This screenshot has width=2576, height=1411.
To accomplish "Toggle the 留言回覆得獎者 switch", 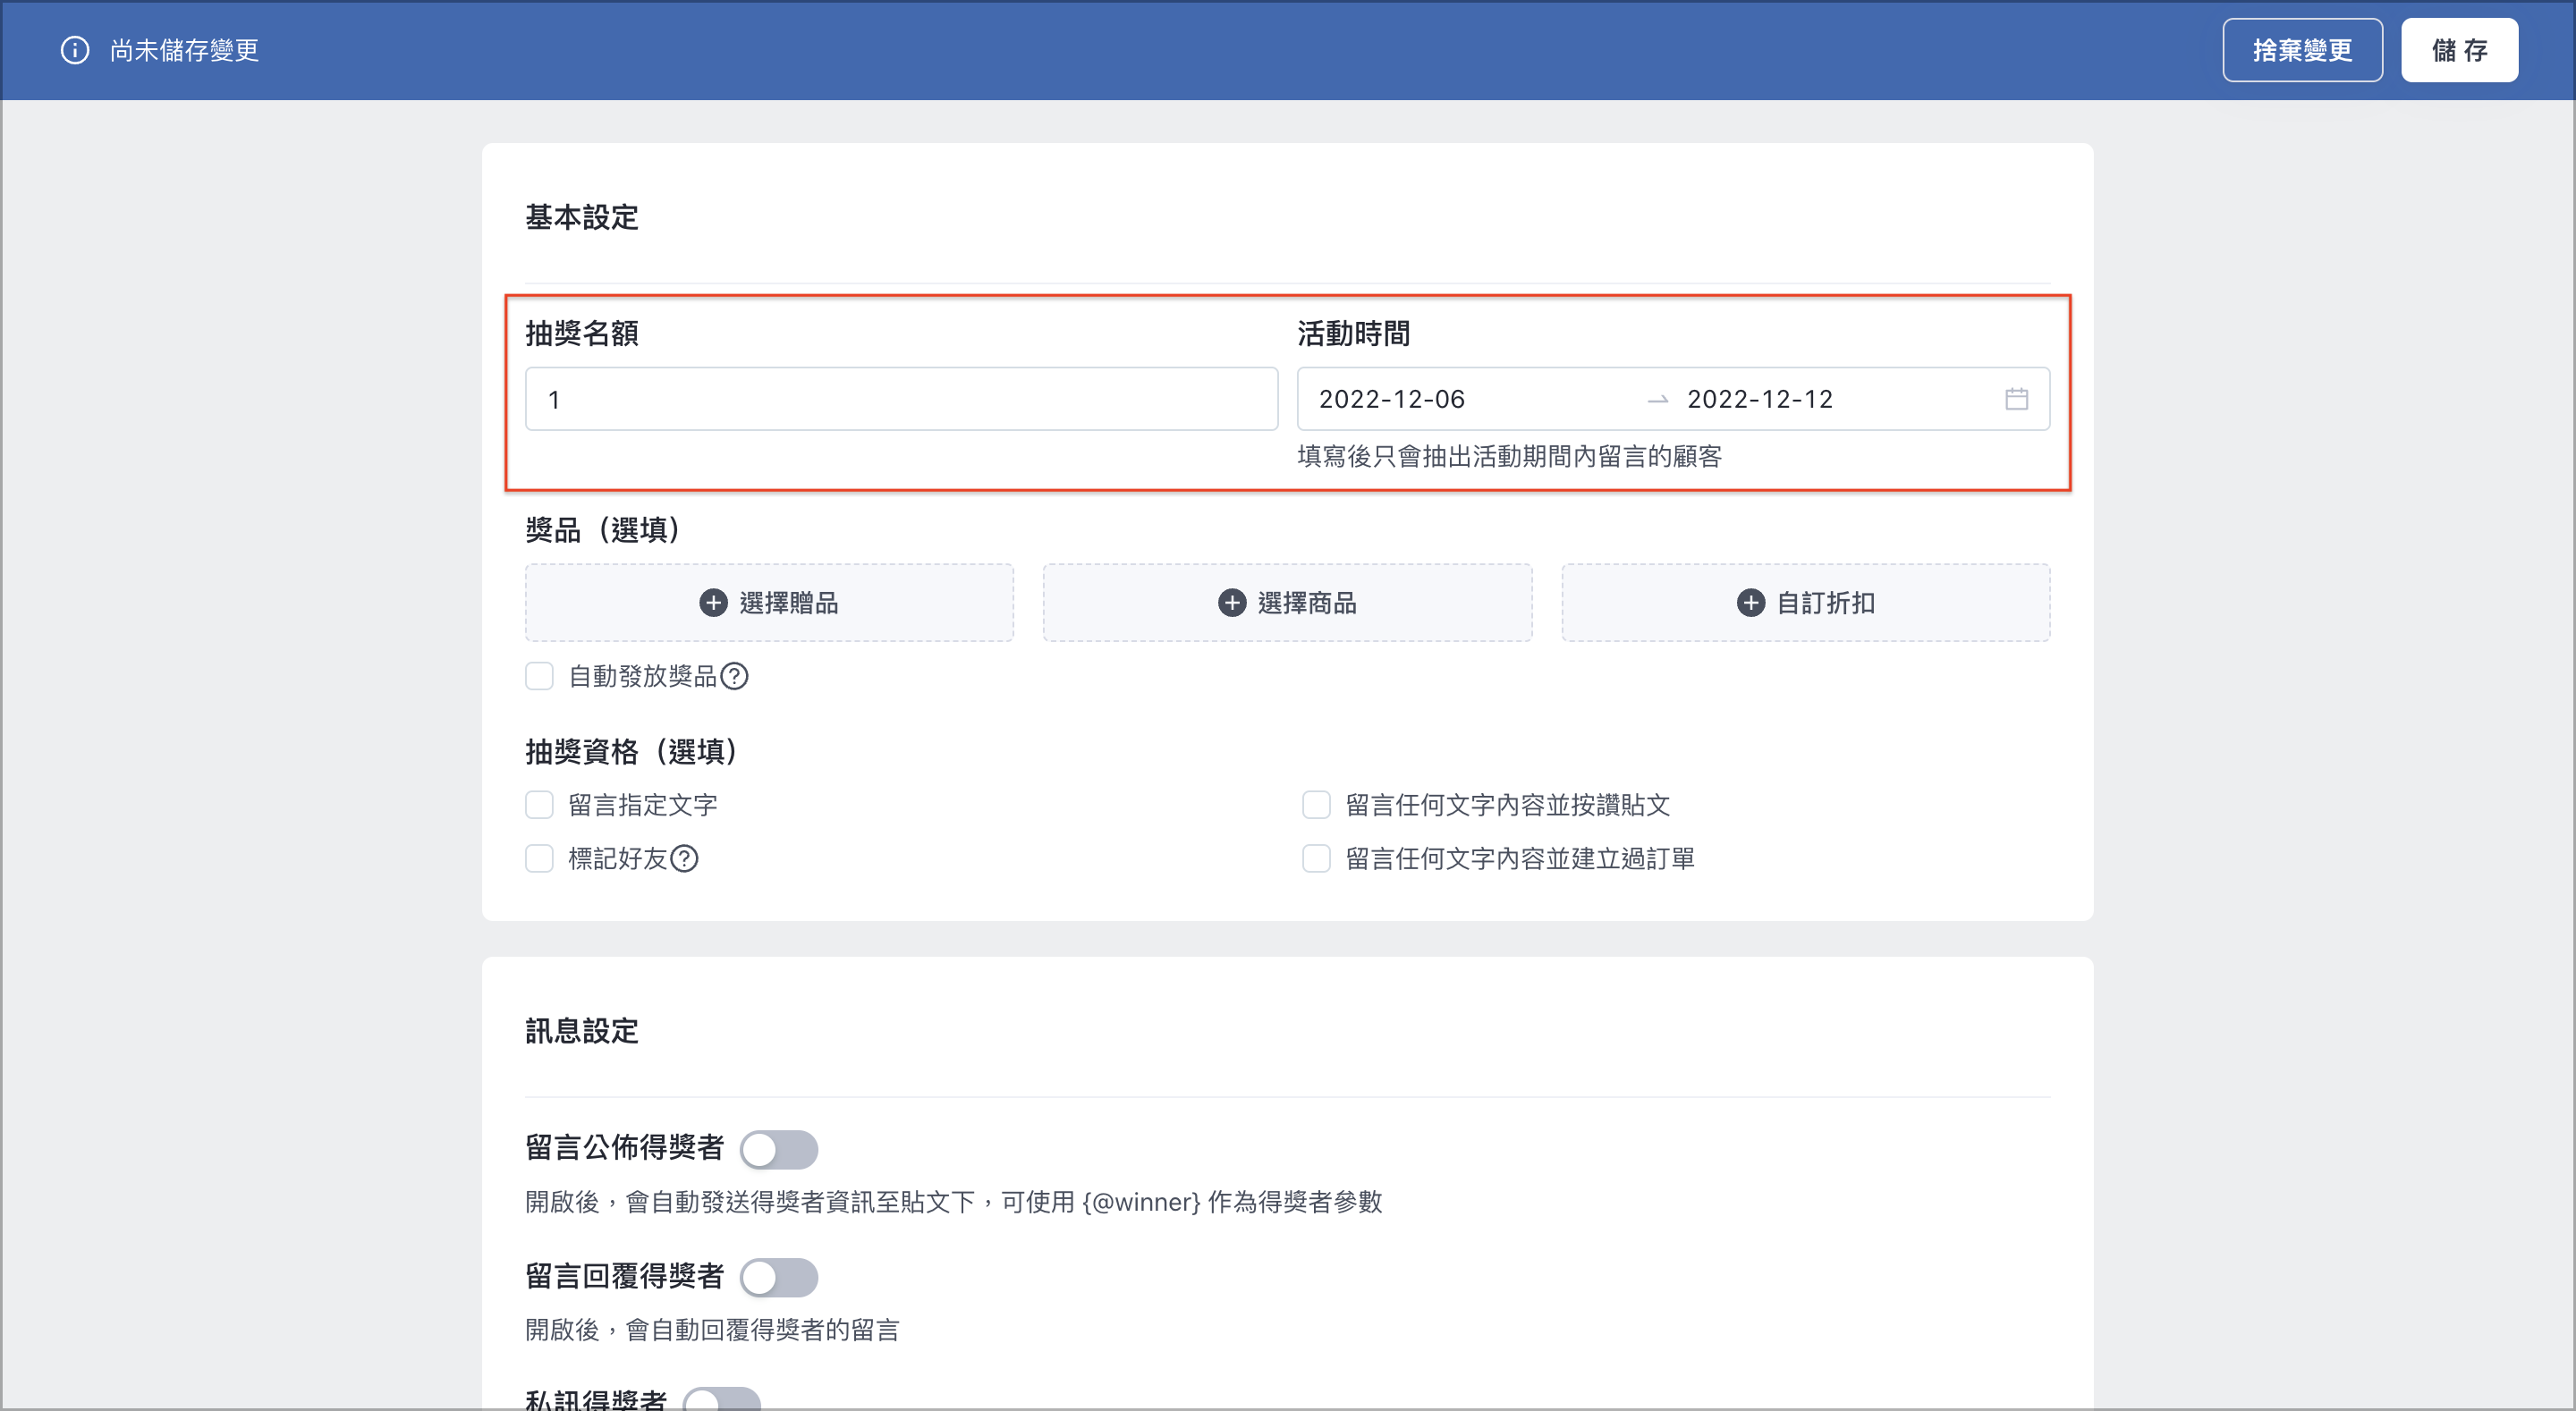I will pos(778,1278).
